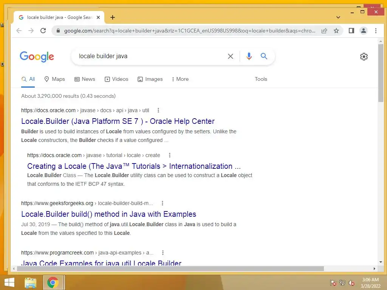Screen dimensions: 387x290
Task: Click the Google logo
Action: (x=37, y=57)
